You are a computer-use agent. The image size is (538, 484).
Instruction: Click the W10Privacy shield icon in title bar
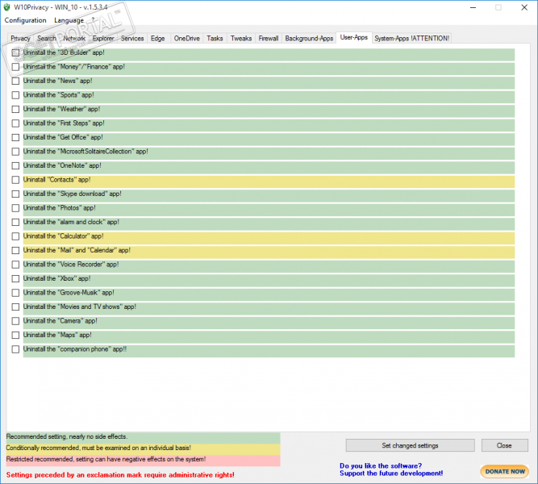click(x=7, y=7)
